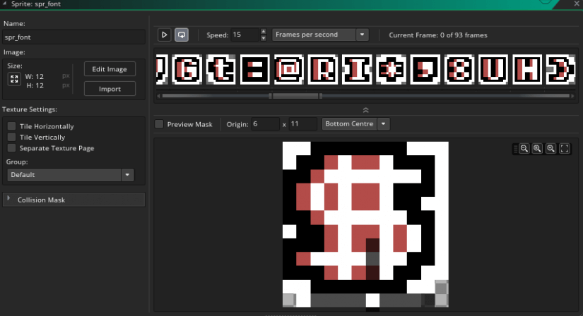Click the large sprite preview image
The image size is (583, 316).
tap(365, 224)
